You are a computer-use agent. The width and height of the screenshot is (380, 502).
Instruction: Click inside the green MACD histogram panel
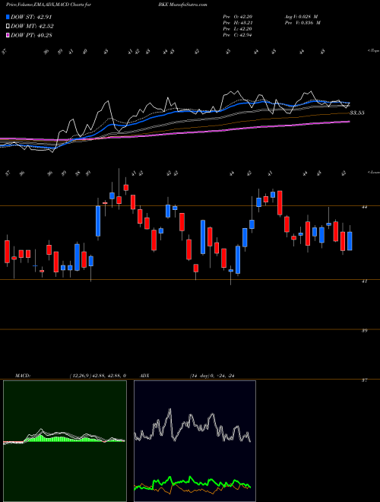[x=65, y=441]
